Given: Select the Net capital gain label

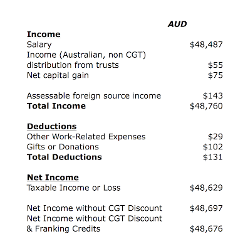Looking at the screenshot, I should 58,75.
